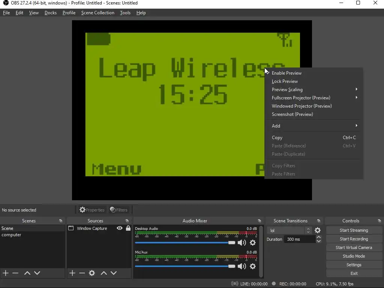
Task: Move scene up with arrow icon
Action: click(27, 273)
